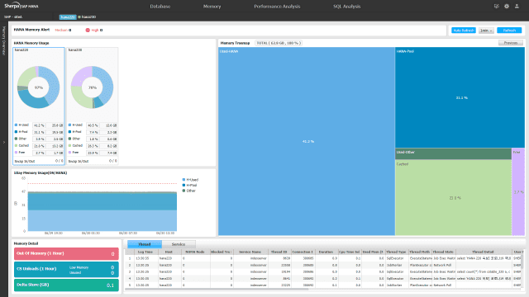Viewport: 529px width, 297px height.
Task: Open the user profile icon
Action: click(x=517, y=6)
